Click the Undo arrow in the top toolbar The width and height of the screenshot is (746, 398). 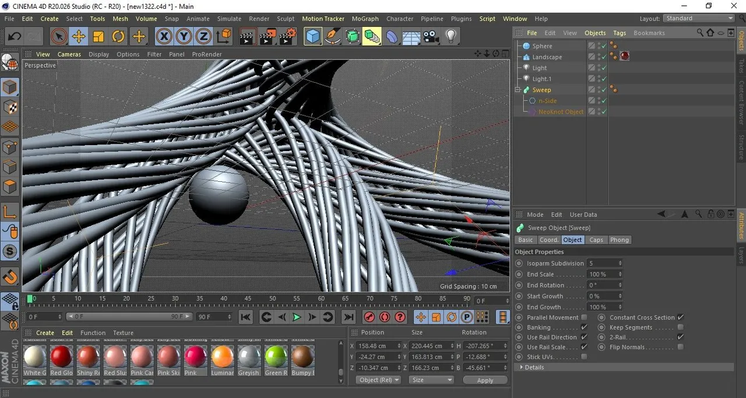click(x=14, y=37)
